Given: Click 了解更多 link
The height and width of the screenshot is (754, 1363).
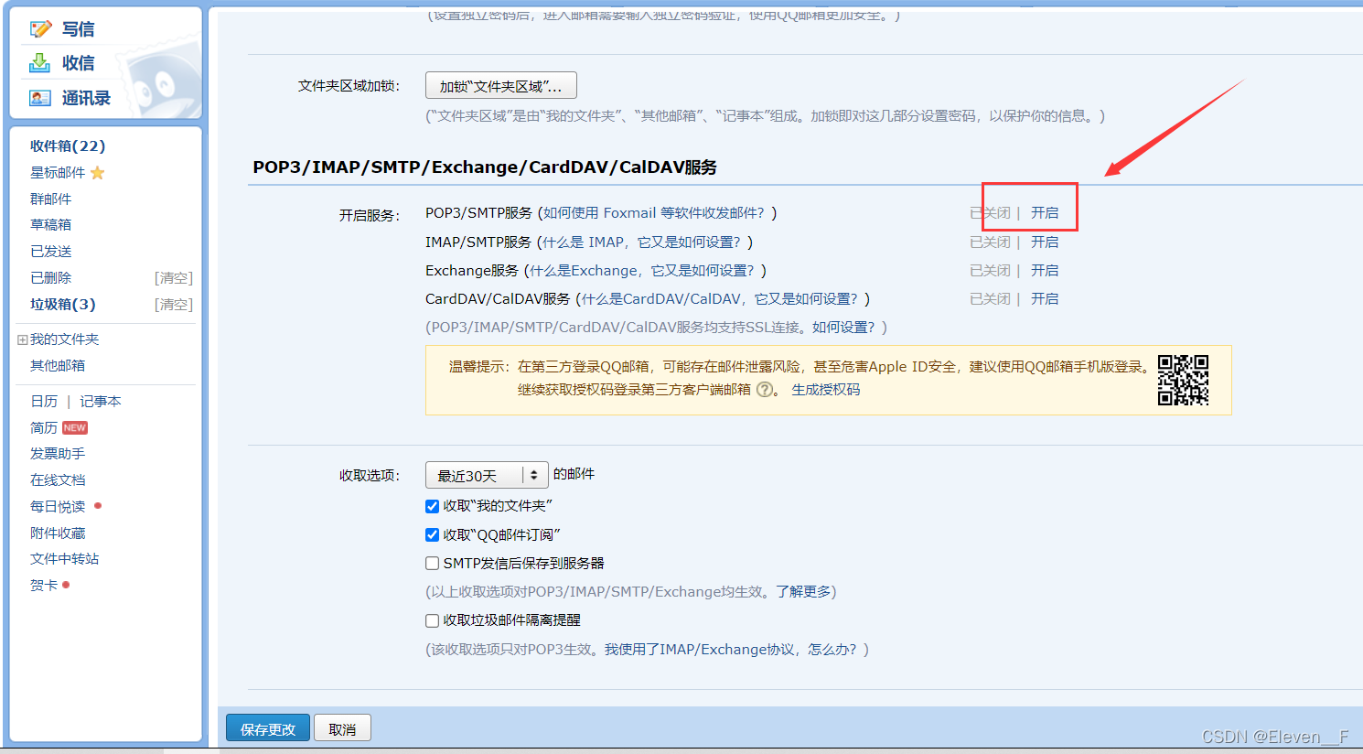Looking at the screenshot, I should point(803,592).
